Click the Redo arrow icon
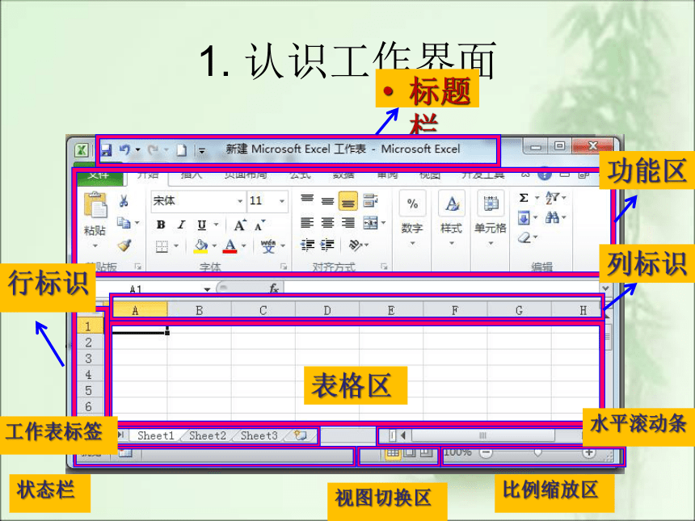 pos(154,150)
